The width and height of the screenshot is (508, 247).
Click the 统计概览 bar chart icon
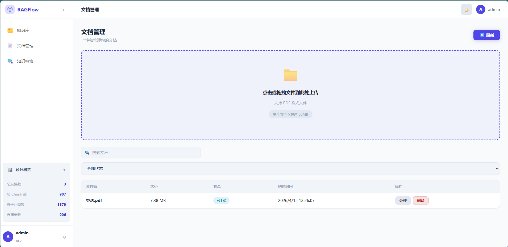pos(10,170)
